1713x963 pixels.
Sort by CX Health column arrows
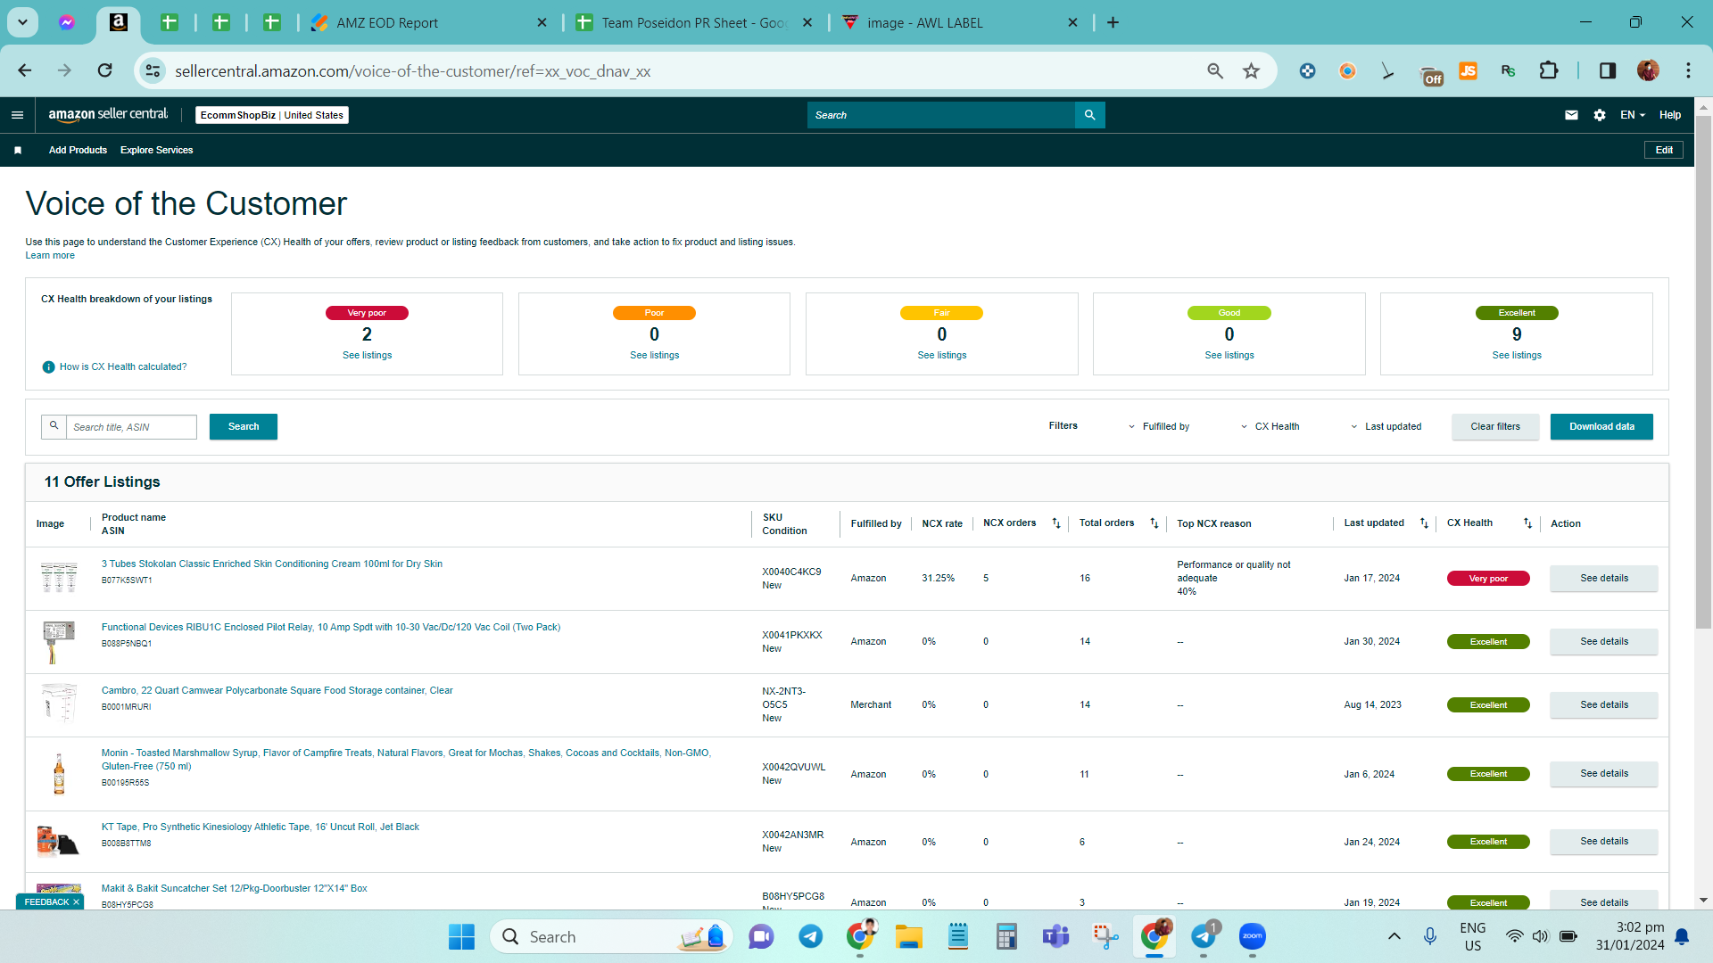pyautogui.click(x=1527, y=523)
